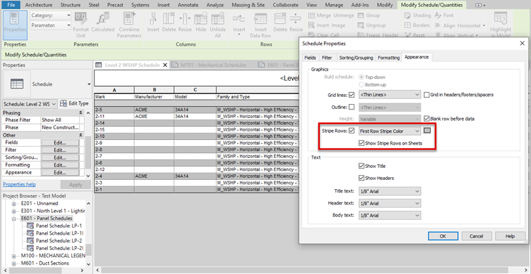Click the Align Horizontal tool
This screenshot has height=274, width=531.
click(x=459, y=26)
